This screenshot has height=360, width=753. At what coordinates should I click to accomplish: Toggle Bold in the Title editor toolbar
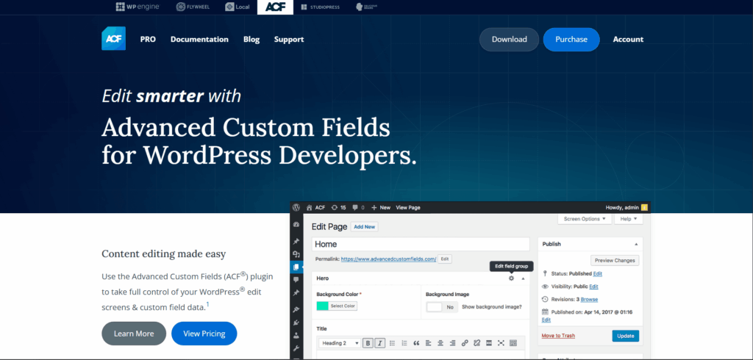(x=368, y=343)
